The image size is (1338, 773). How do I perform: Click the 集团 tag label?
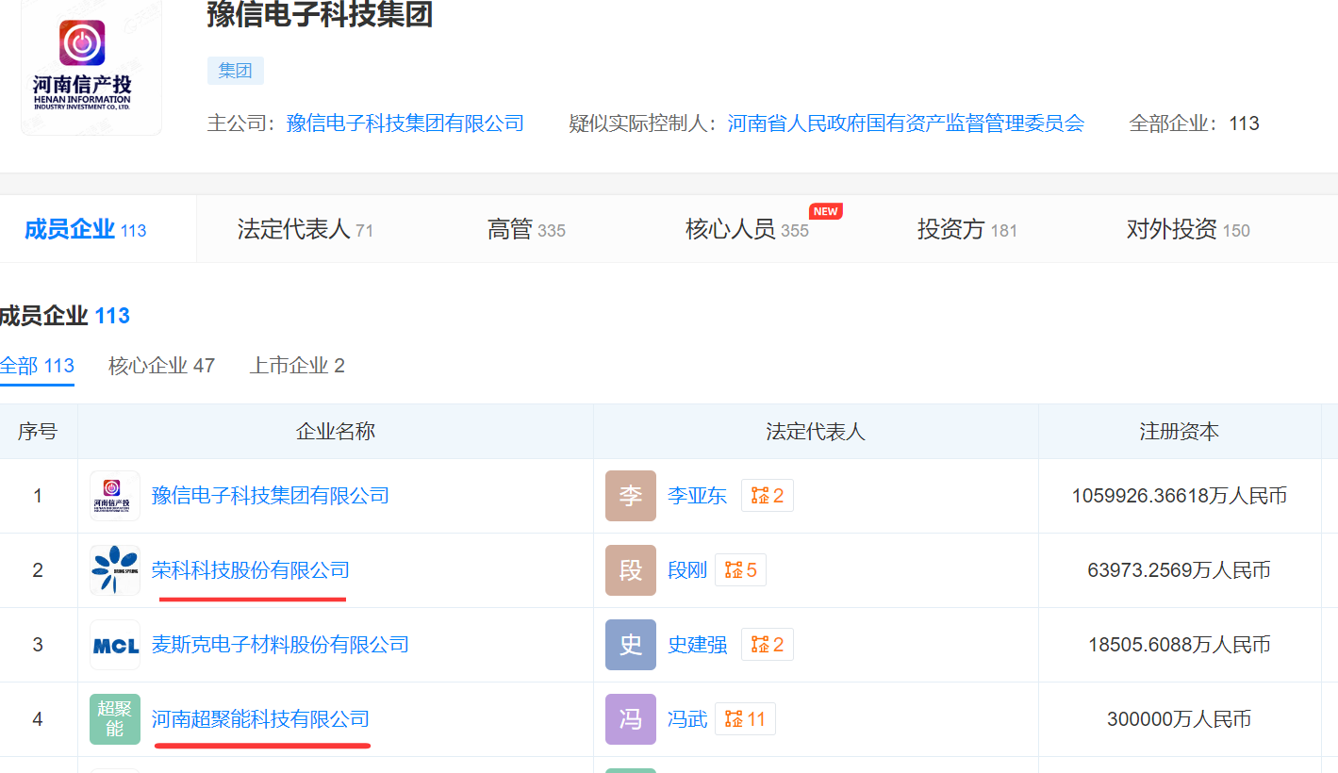(235, 71)
